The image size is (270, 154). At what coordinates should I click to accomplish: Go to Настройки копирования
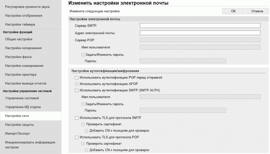pyautogui.click(x=23, y=48)
